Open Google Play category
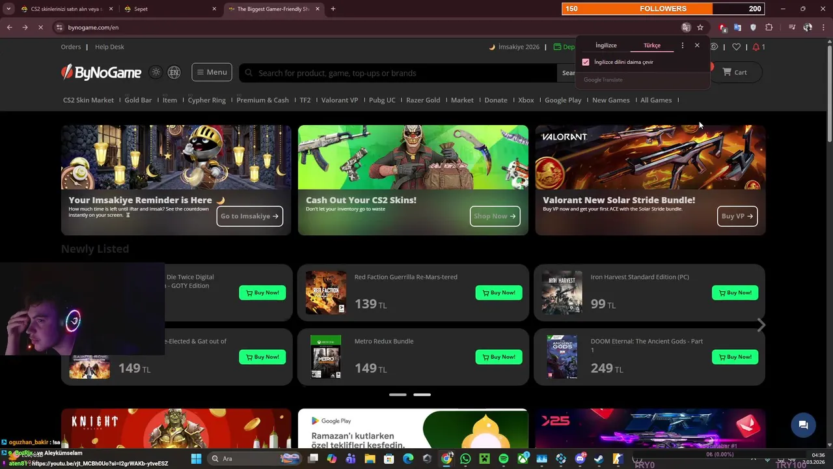833x469 pixels. click(563, 100)
